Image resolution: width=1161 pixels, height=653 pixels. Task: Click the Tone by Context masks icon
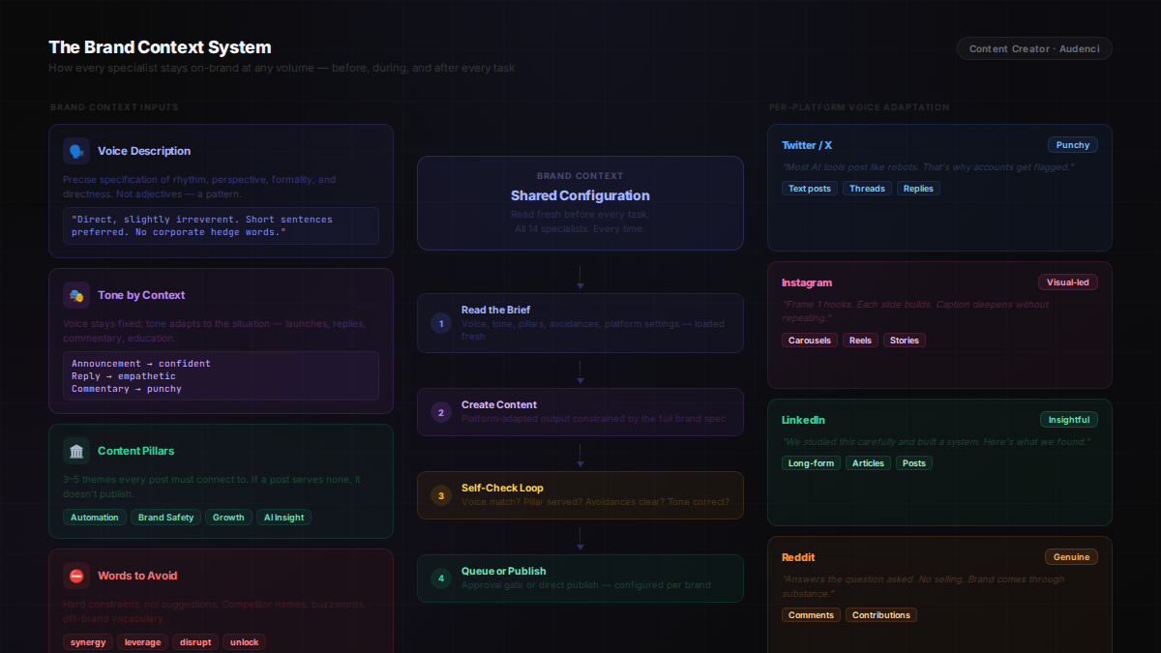click(x=76, y=295)
